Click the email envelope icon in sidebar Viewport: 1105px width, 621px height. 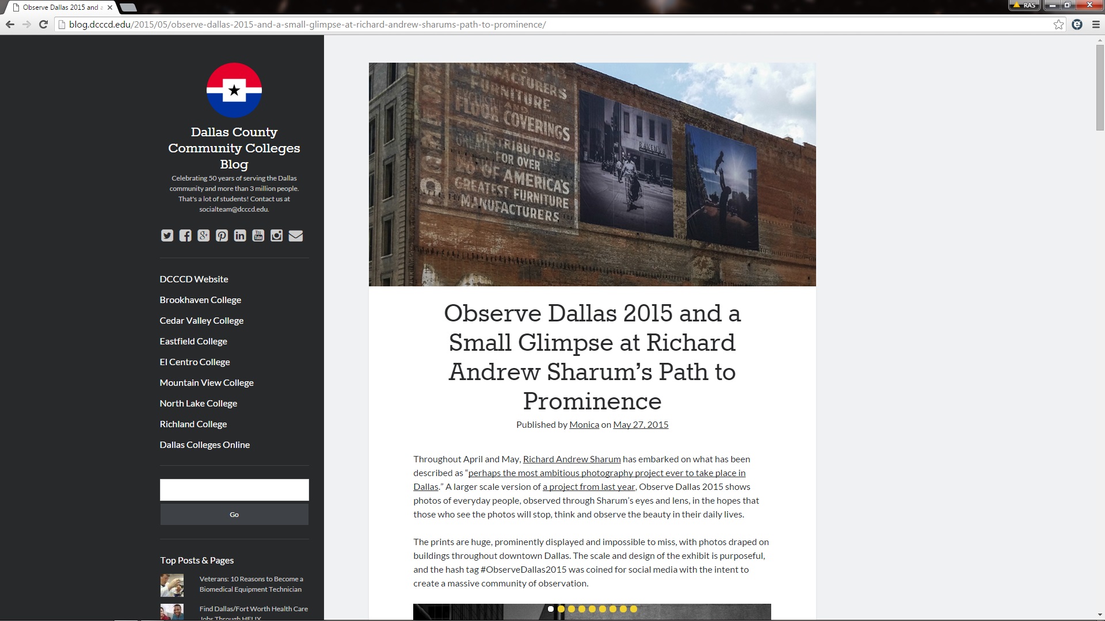(x=296, y=236)
